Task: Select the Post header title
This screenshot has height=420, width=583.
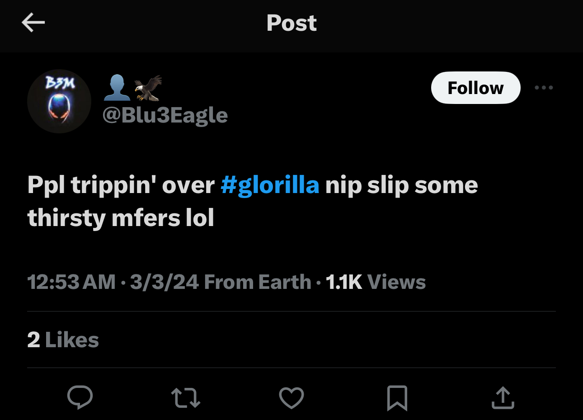Action: pyautogui.click(x=291, y=24)
